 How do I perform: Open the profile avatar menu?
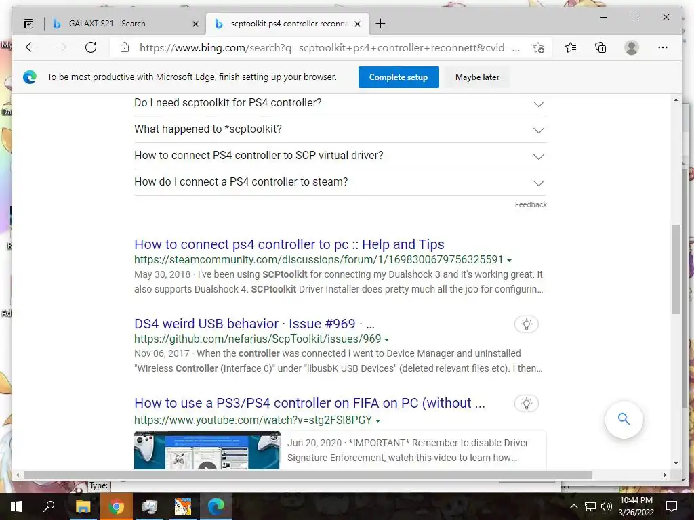[x=632, y=47]
